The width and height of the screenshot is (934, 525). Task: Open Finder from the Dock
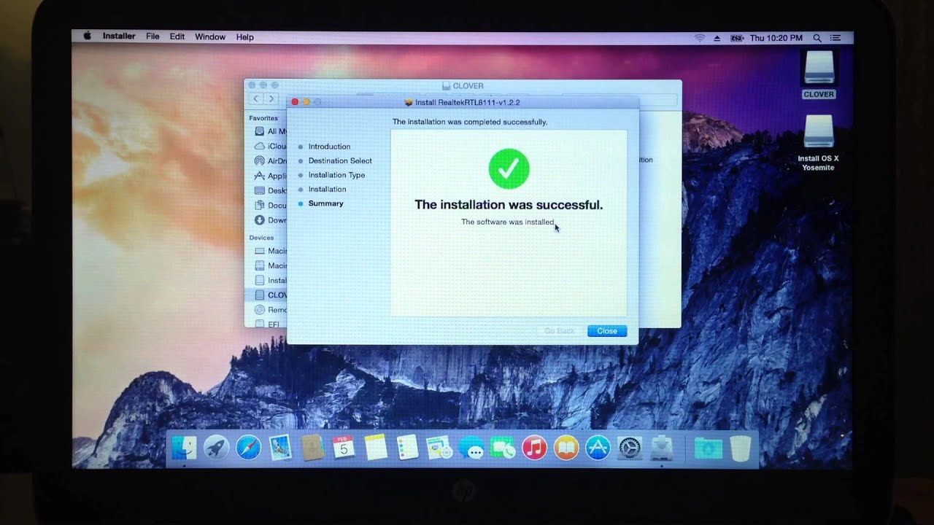(184, 447)
